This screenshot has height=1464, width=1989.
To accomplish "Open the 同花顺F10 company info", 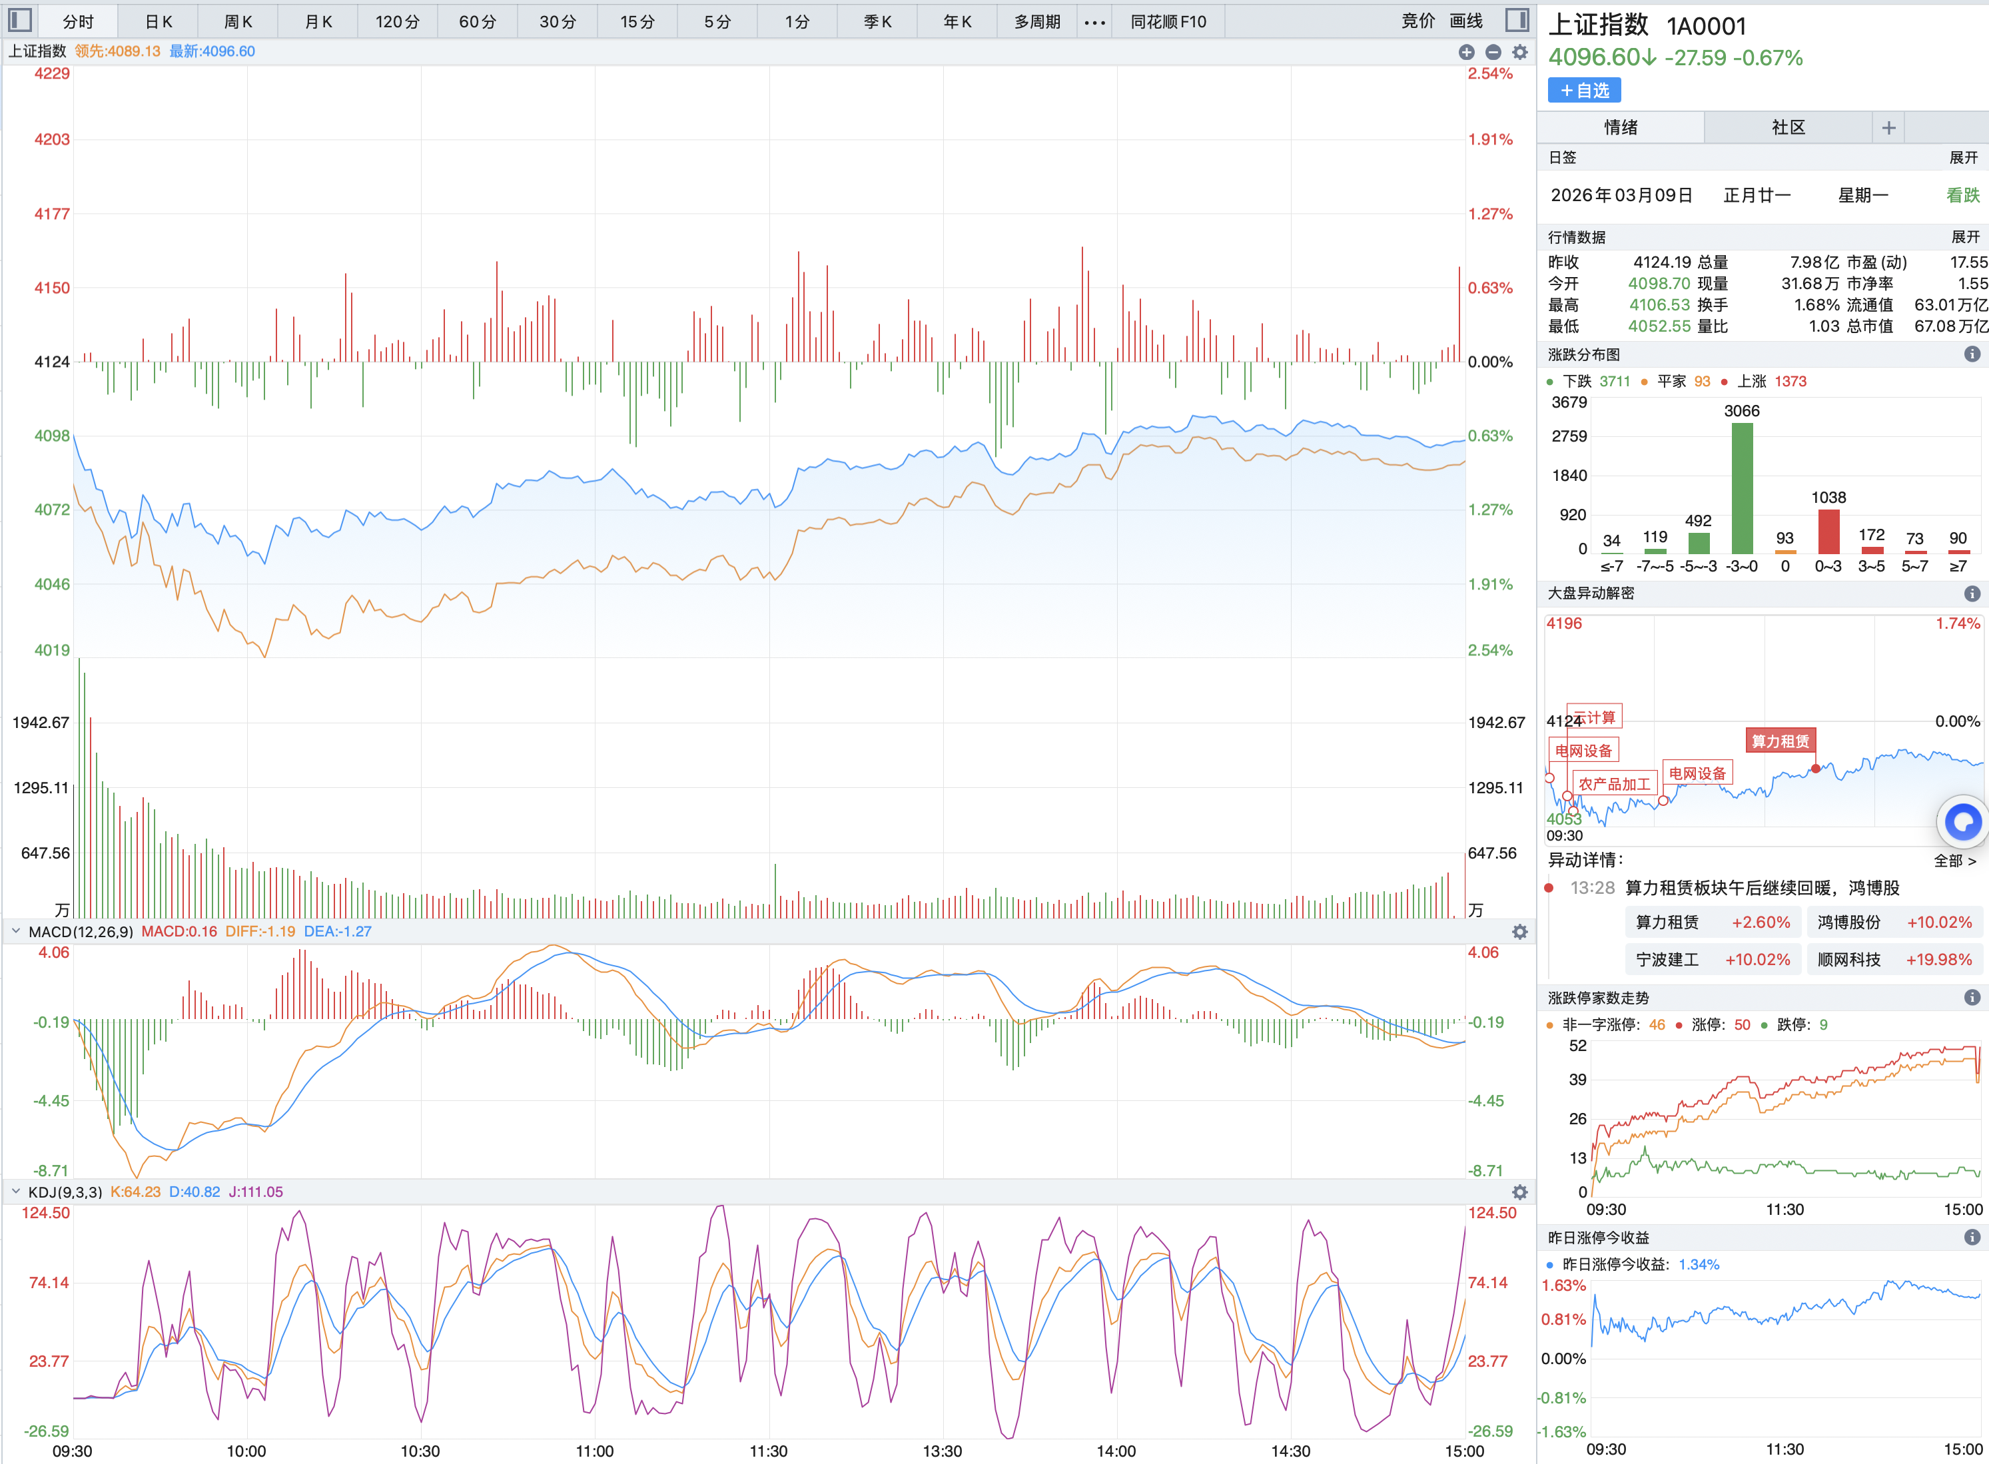I will (x=1168, y=22).
